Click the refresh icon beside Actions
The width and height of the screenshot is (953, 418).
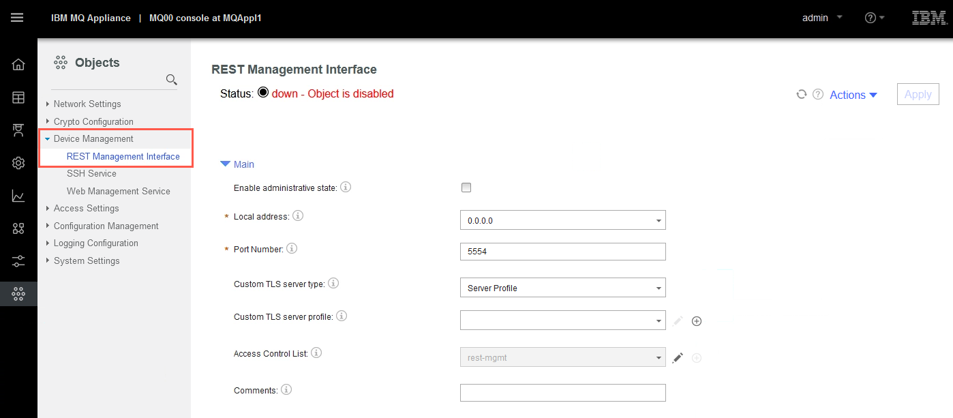pos(802,95)
